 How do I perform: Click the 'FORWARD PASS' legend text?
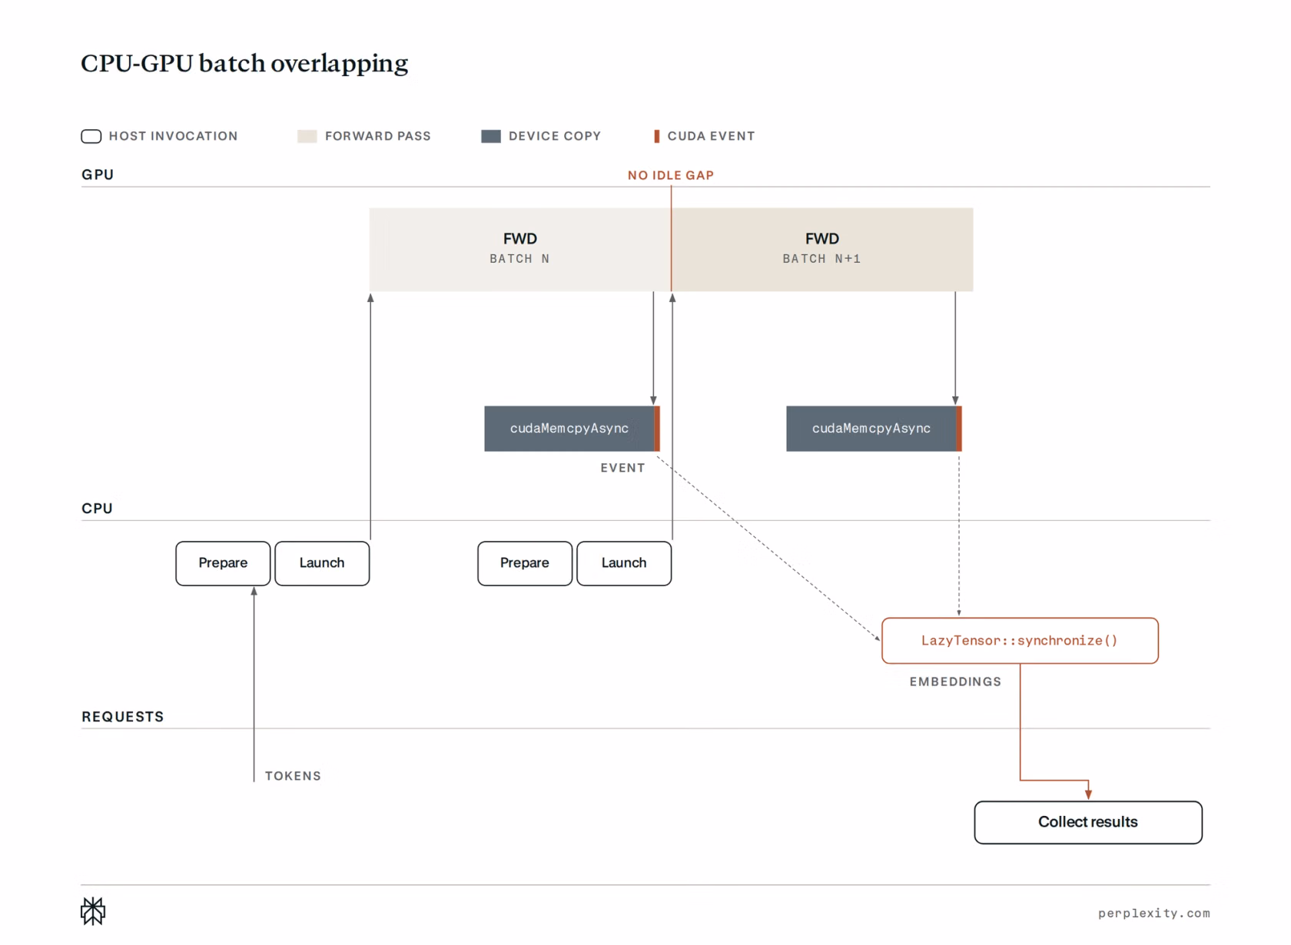pyautogui.click(x=377, y=136)
